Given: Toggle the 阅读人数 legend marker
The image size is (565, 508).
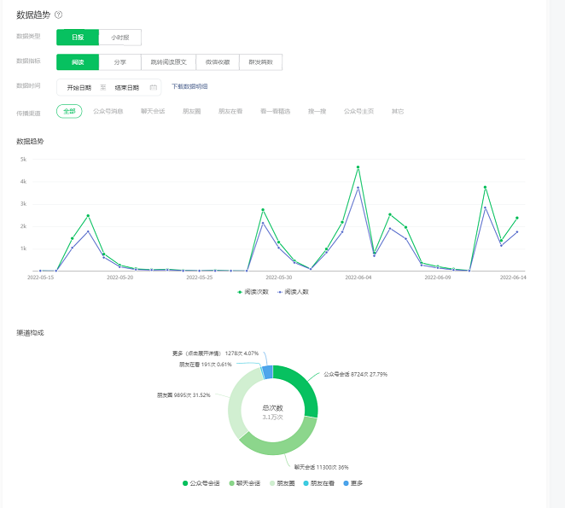Looking at the screenshot, I should point(282,291).
